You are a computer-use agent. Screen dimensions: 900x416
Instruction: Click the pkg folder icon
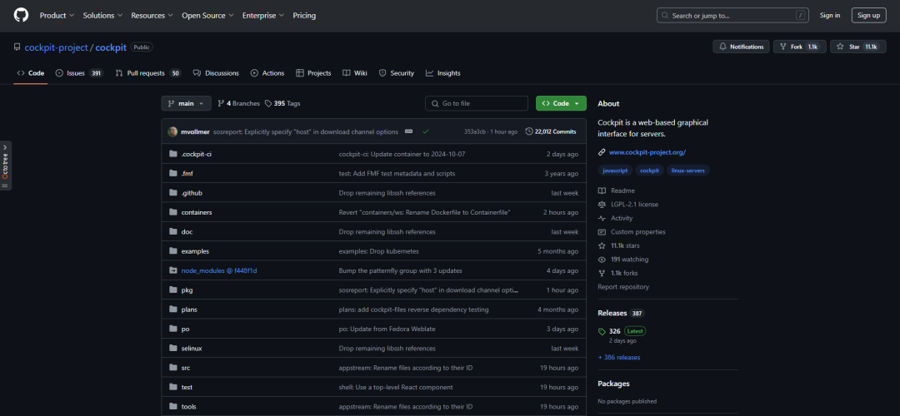172,290
